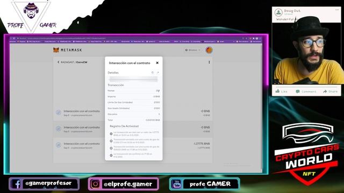The image size is (344, 193).
Task: Open the network selector dropdown
Action: point(192,50)
